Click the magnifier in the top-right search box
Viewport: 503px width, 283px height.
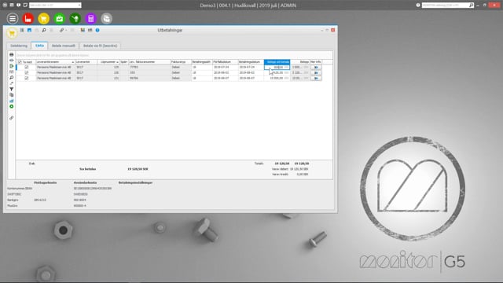point(472,6)
